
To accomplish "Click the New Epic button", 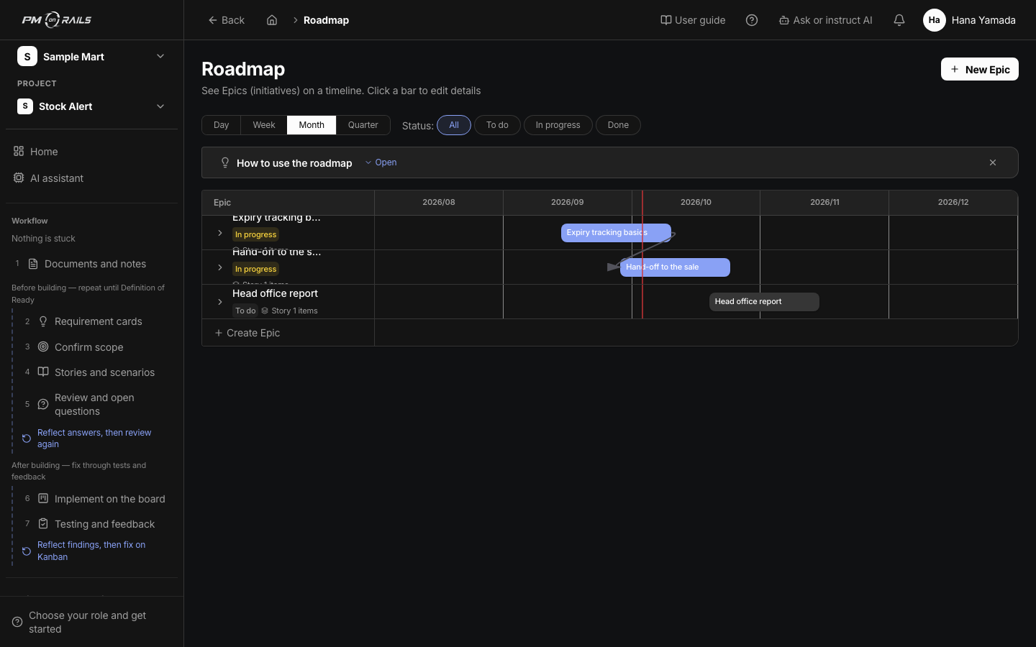I will 980,69.
